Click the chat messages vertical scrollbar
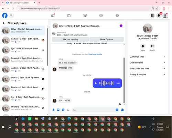The height and width of the screenshot is (138, 172). click(x=124, y=80)
